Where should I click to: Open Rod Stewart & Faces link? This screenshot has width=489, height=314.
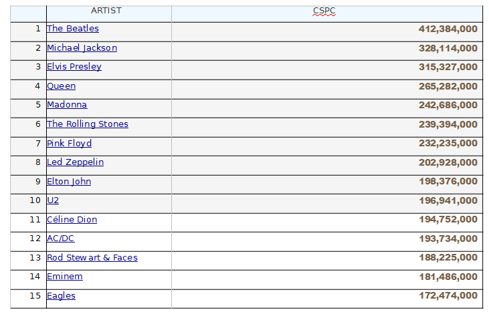pyautogui.click(x=92, y=258)
